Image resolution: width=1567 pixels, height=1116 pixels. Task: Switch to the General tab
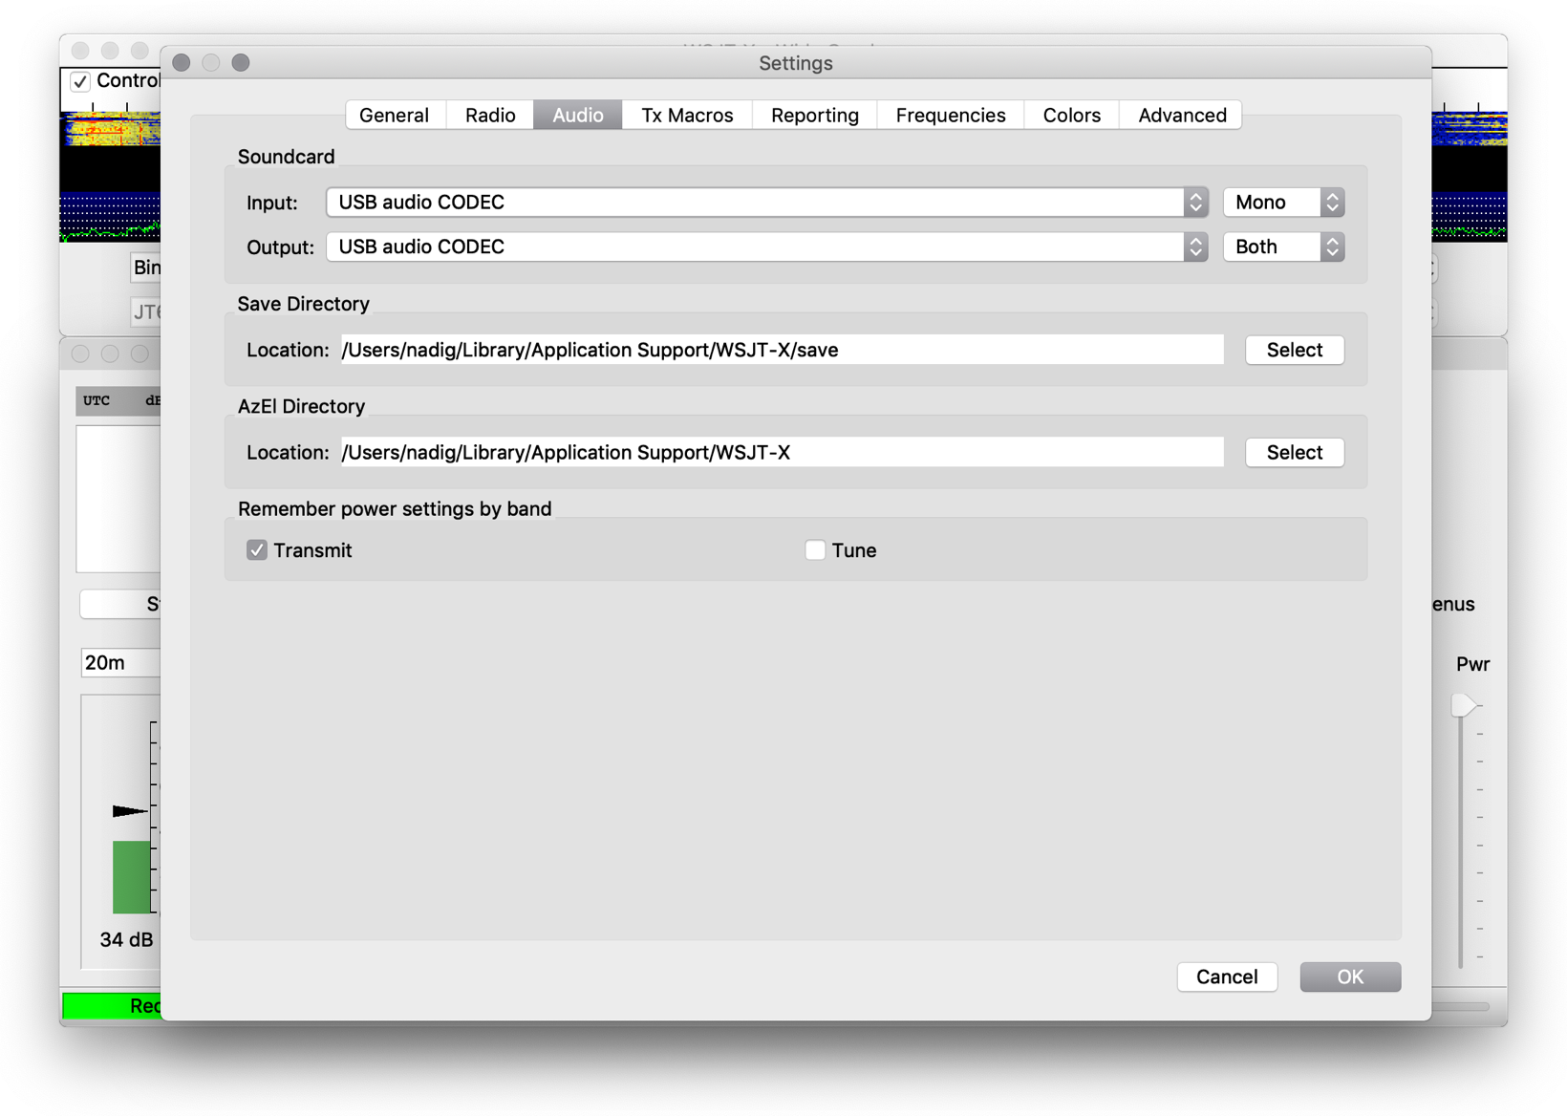[x=394, y=115]
